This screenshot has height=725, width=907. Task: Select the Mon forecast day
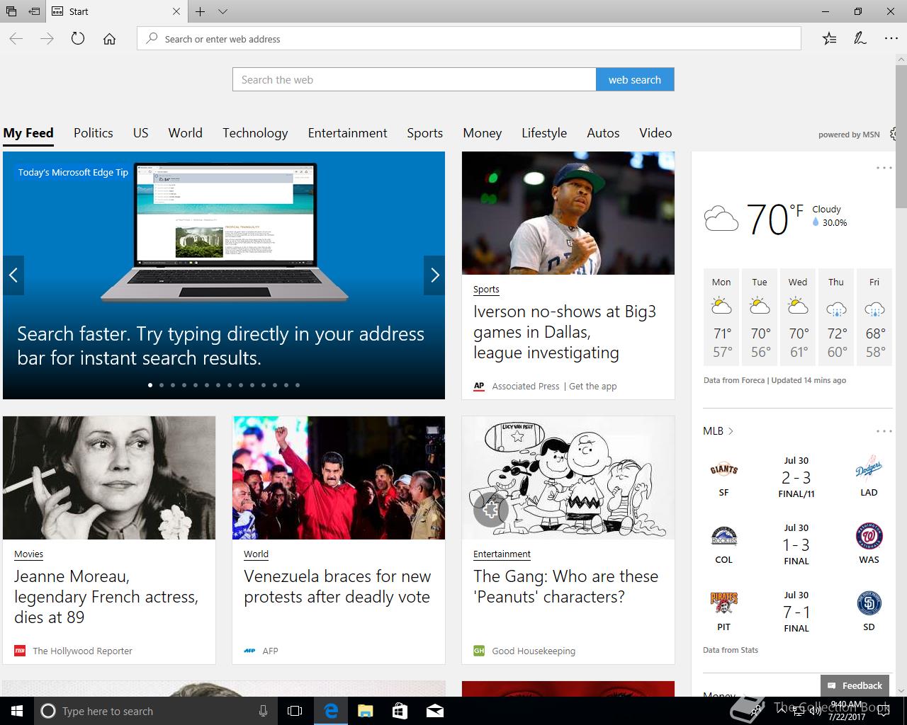click(721, 317)
